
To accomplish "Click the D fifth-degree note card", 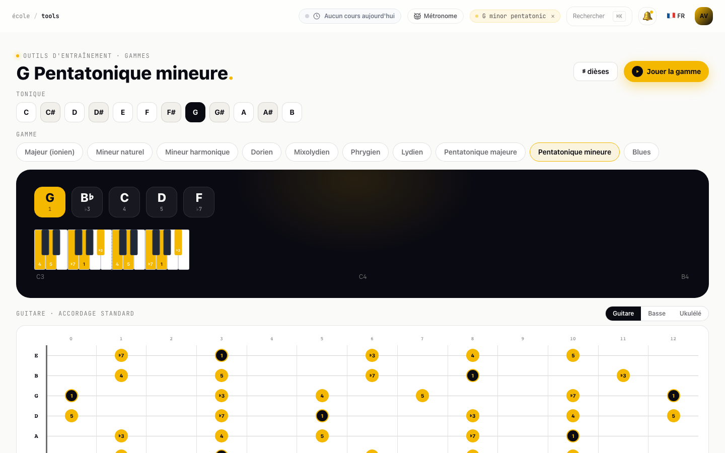I will (x=162, y=202).
